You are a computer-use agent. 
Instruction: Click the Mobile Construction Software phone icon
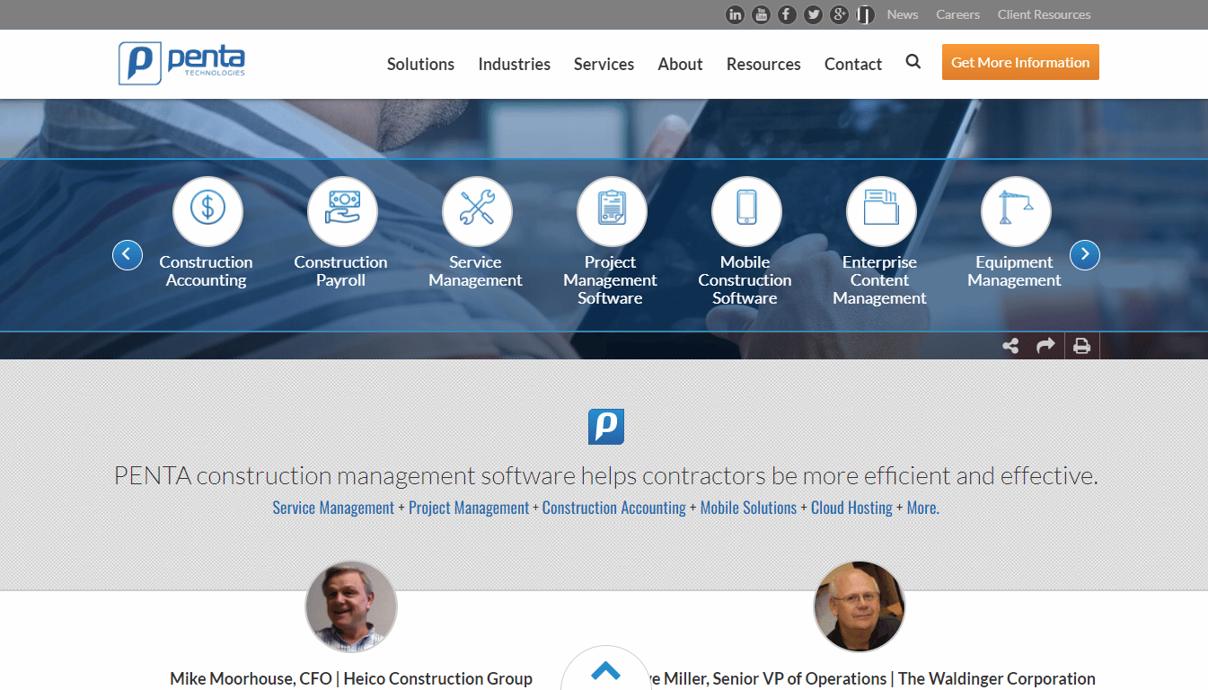click(746, 211)
